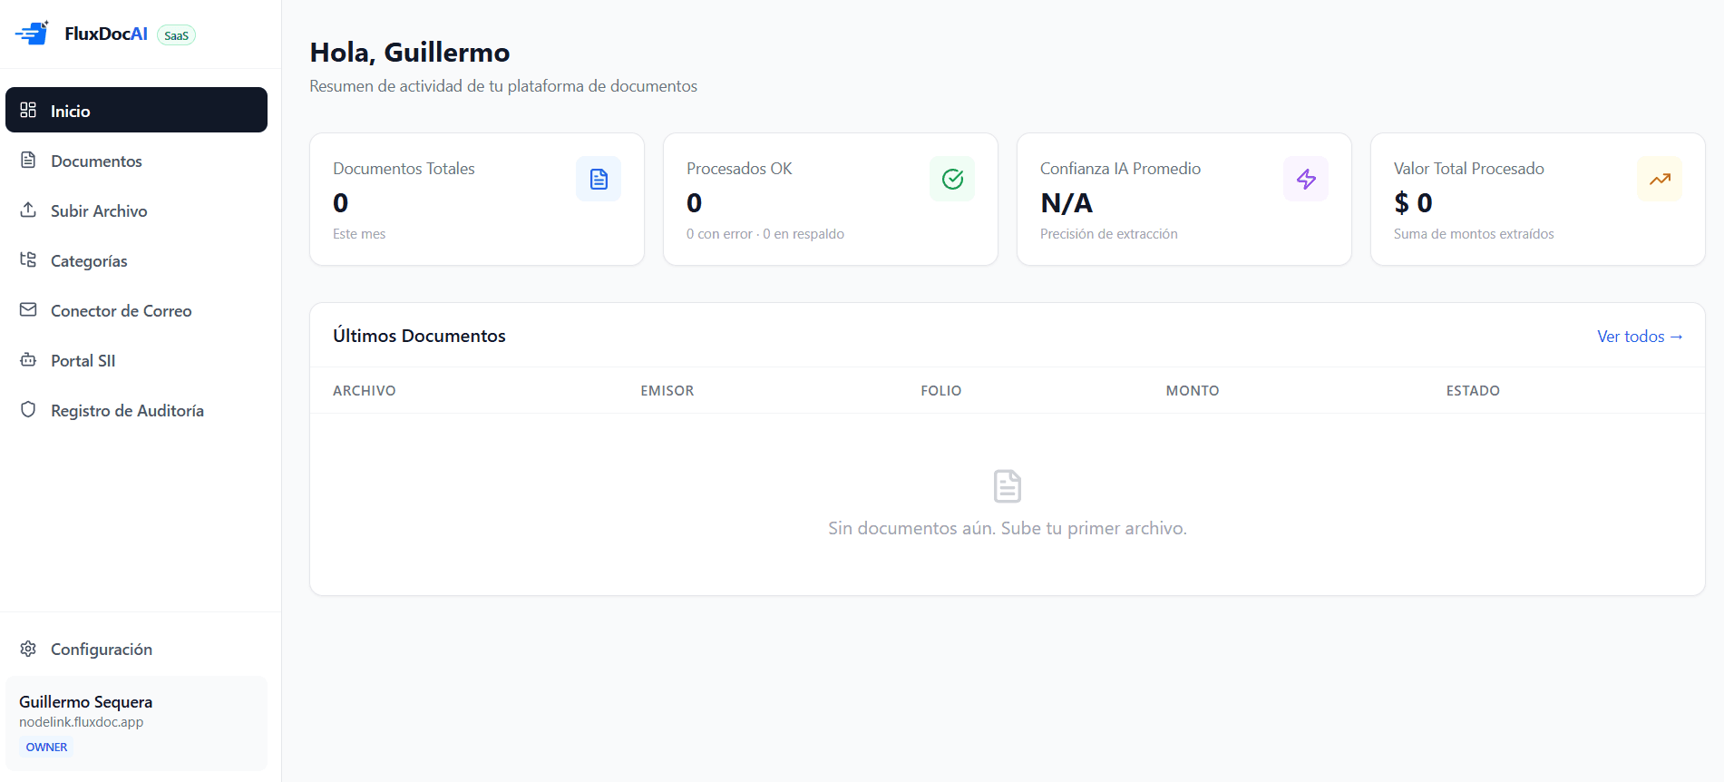
Task: Click '0 con error · 0 en respaldo' text
Action: 765,234
